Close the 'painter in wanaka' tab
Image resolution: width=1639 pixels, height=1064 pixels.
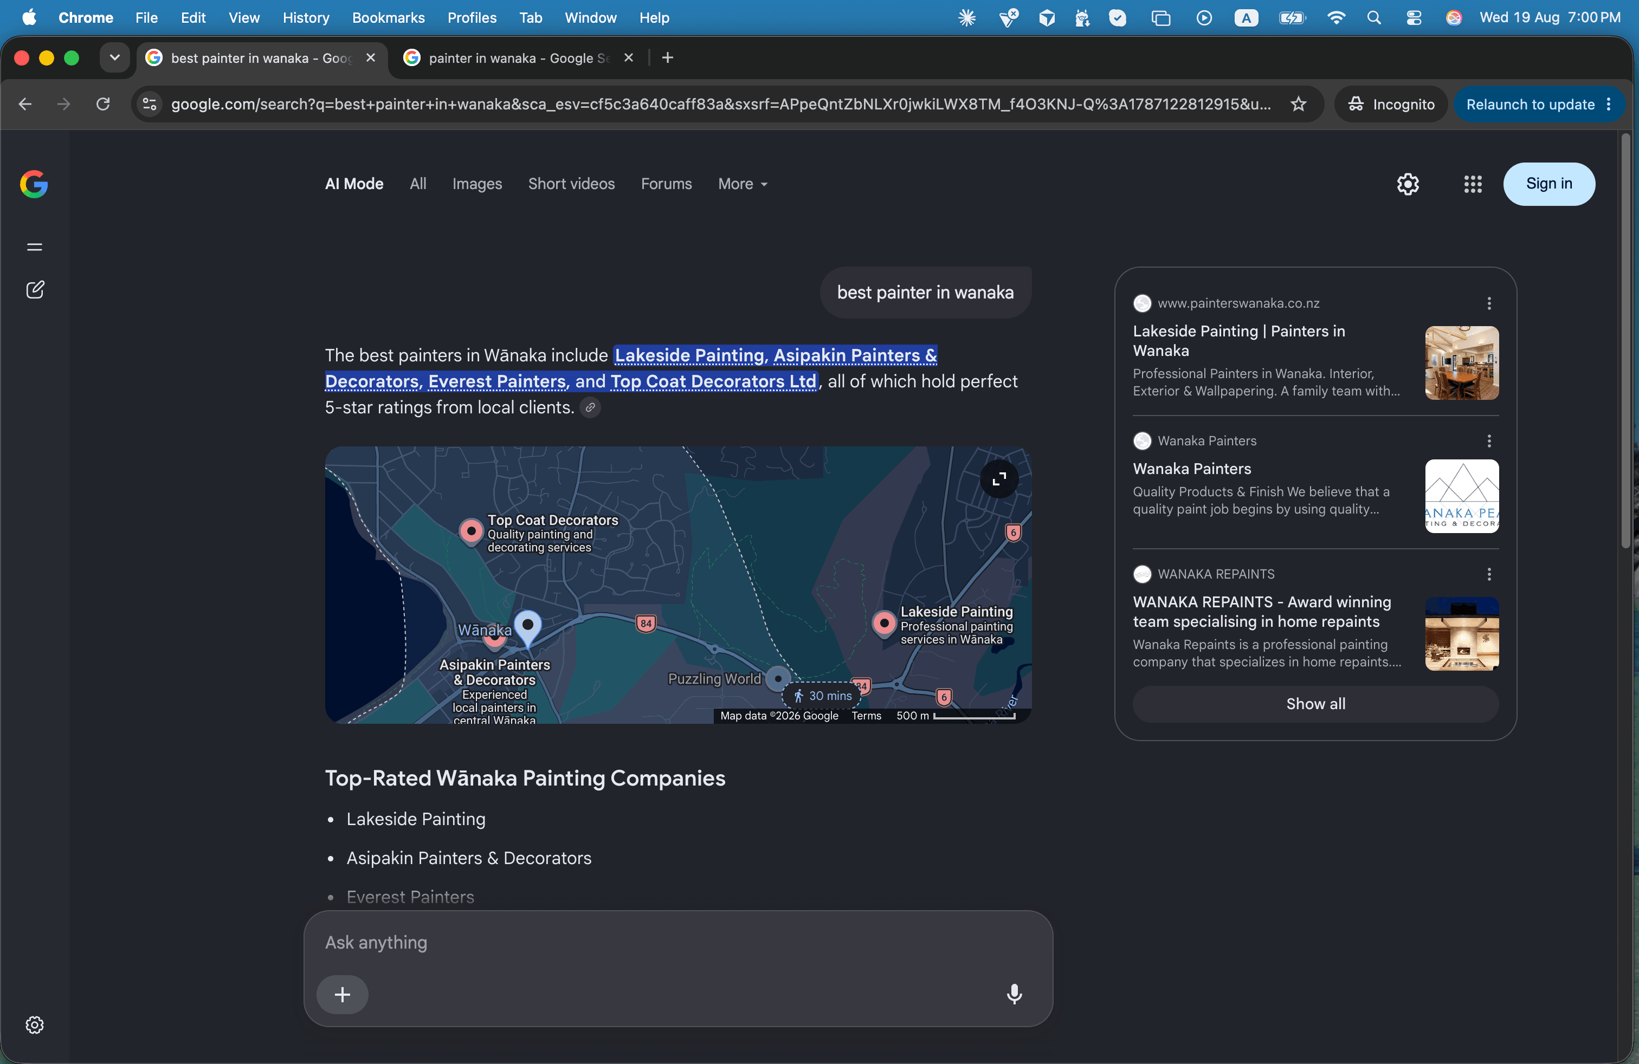click(x=628, y=58)
